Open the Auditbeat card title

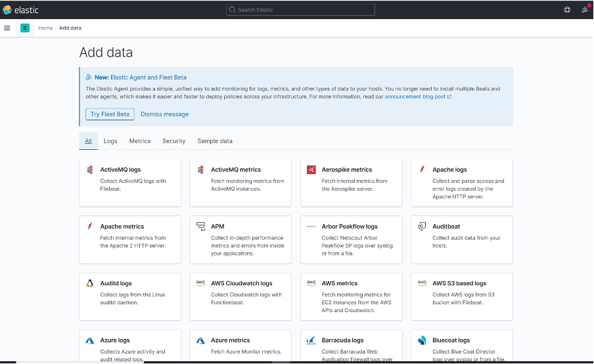tap(446, 227)
